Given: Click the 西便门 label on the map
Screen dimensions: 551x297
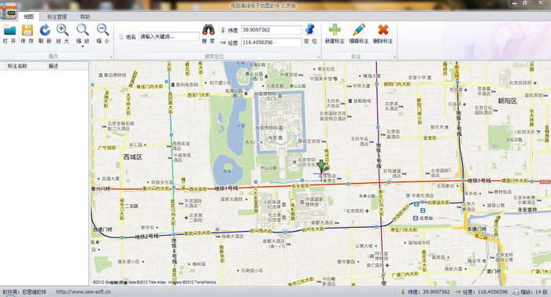Looking at the screenshot, I should [x=102, y=229].
